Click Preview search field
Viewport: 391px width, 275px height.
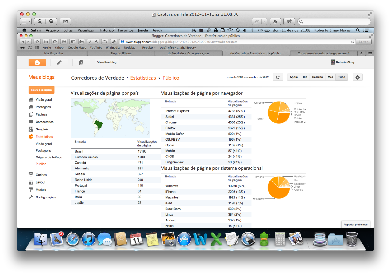tap(334, 22)
